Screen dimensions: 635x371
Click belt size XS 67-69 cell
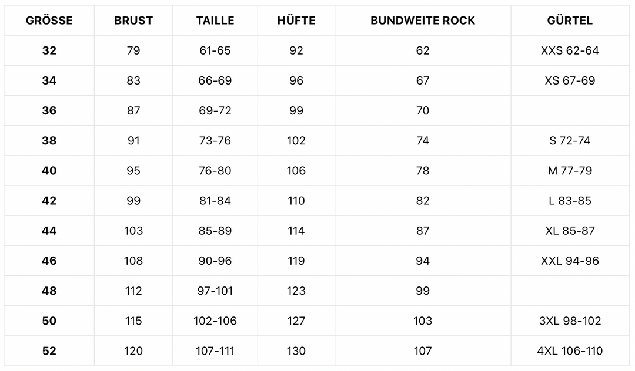pos(570,80)
